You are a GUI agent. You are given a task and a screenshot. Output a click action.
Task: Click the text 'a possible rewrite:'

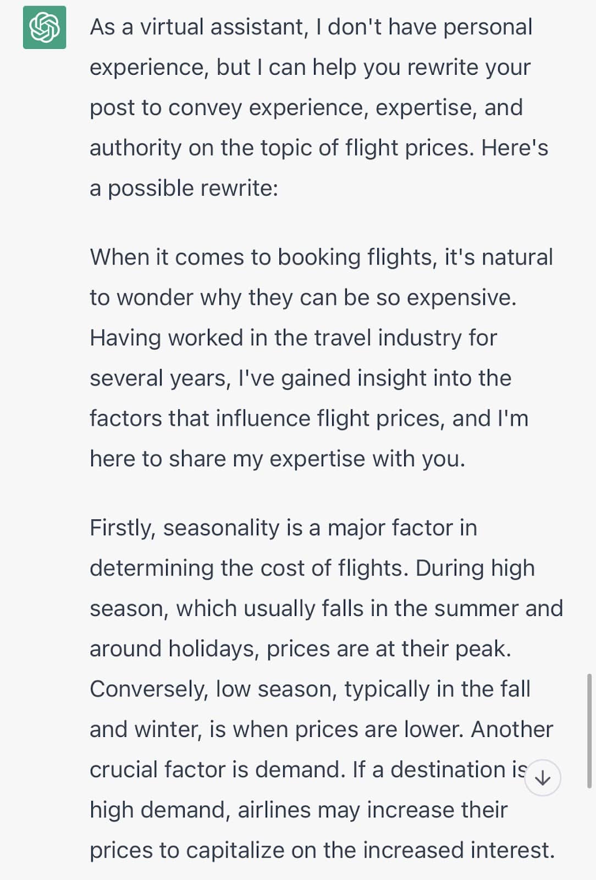tap(184, 188)
